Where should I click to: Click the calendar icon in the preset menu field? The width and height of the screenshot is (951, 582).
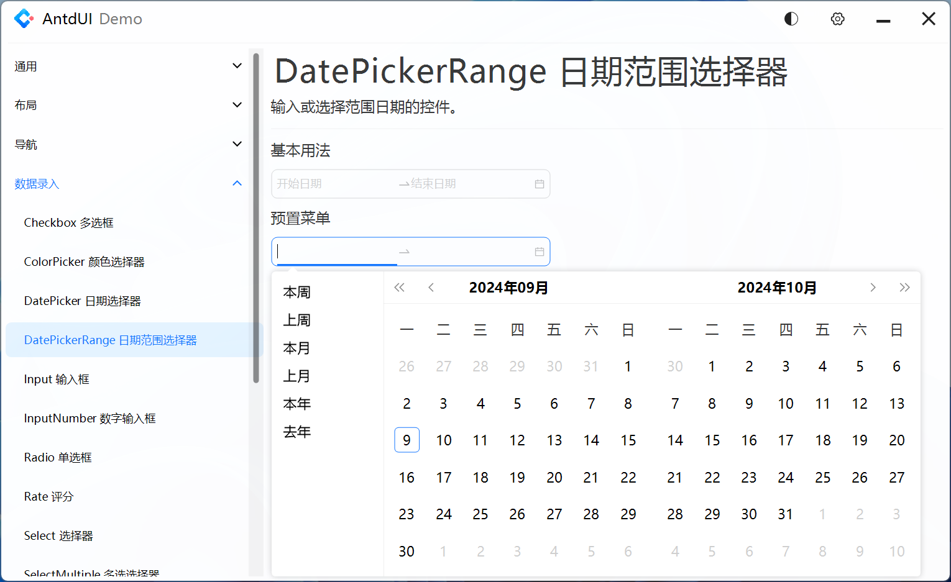pyautogui.click(x=538, y=252)
